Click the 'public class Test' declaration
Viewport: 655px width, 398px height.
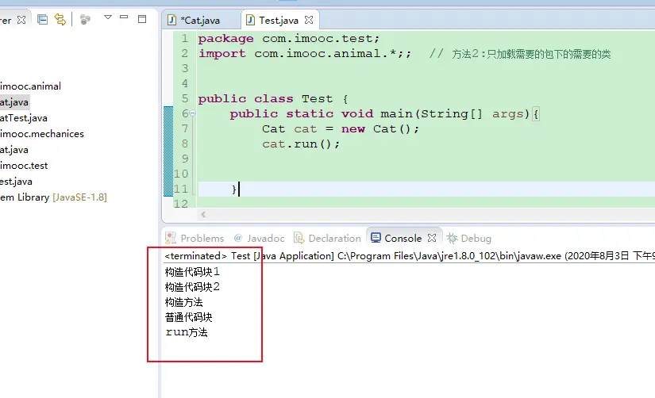click(x=273, y=99)
